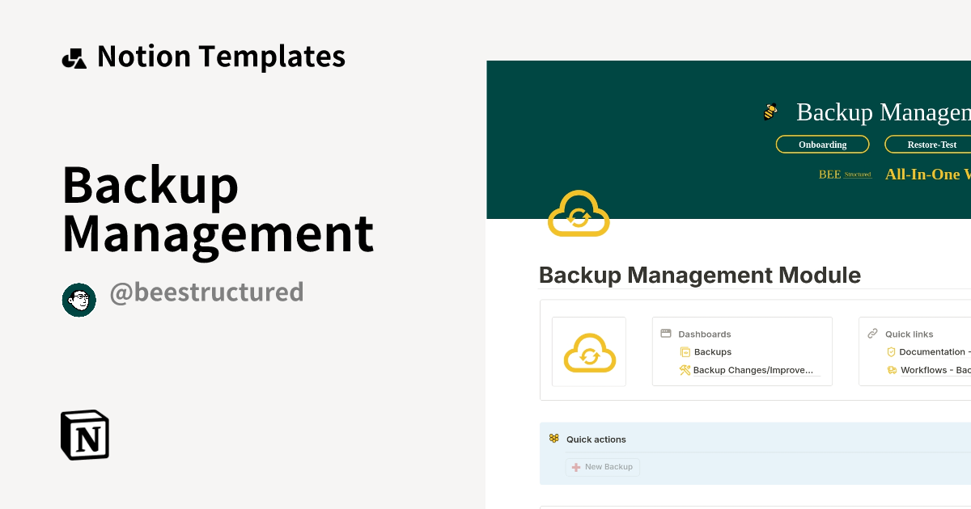This screenshot has height=509, width=971.
Task: Open the Backups dashboard link
Action: coord(712,351)
